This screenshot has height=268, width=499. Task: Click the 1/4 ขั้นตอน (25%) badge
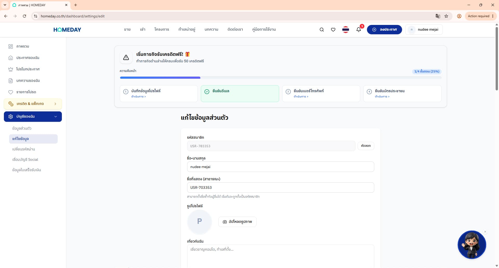pyautogui.click(x=427, y=71)
